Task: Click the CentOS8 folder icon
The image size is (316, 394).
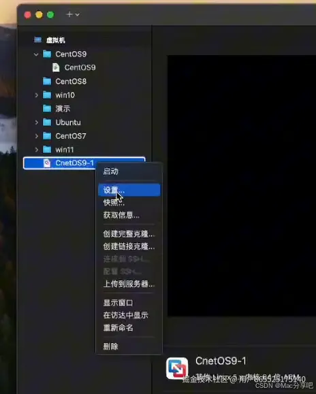Action: click(x=47, y=81)
